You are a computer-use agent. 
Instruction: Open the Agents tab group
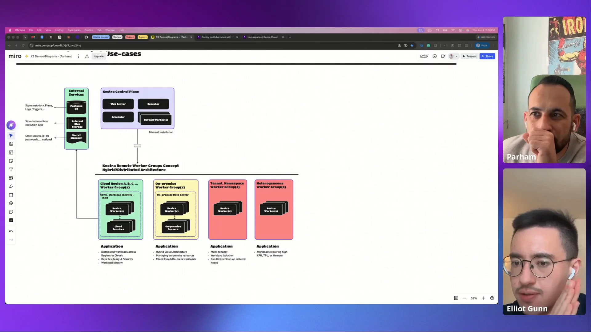click(143, 37)
